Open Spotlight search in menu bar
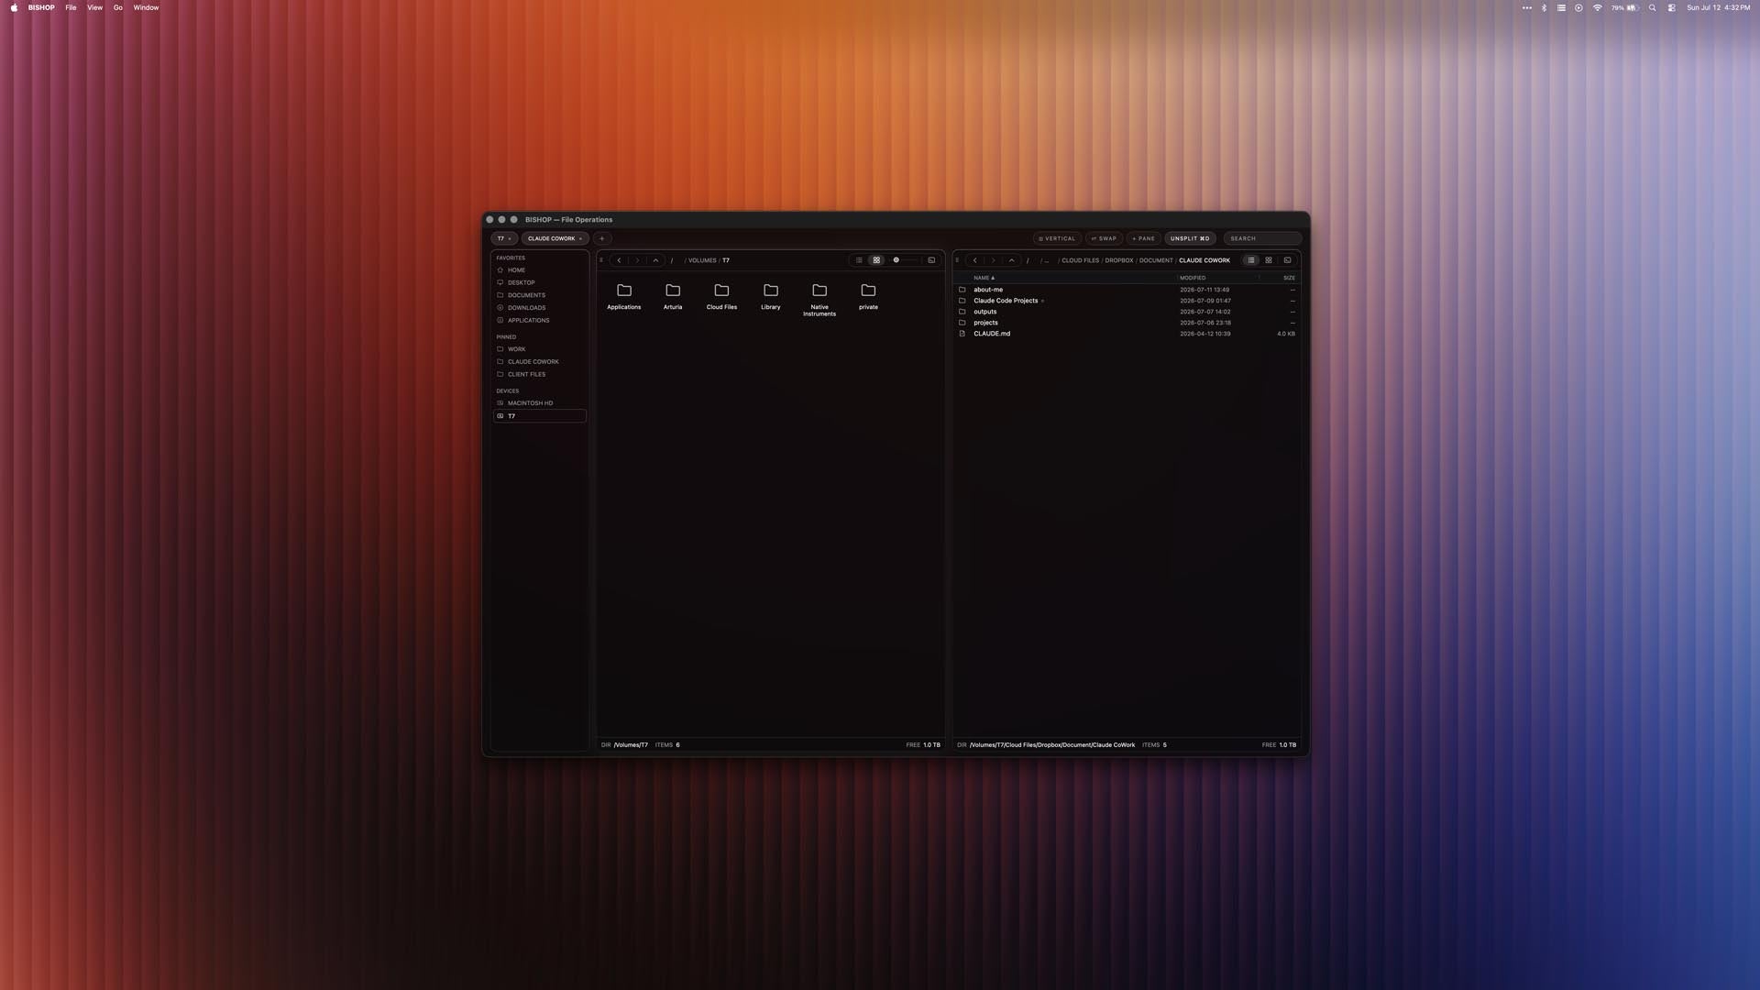This screenshot has width=1760, height=990. click(1652, 7)
